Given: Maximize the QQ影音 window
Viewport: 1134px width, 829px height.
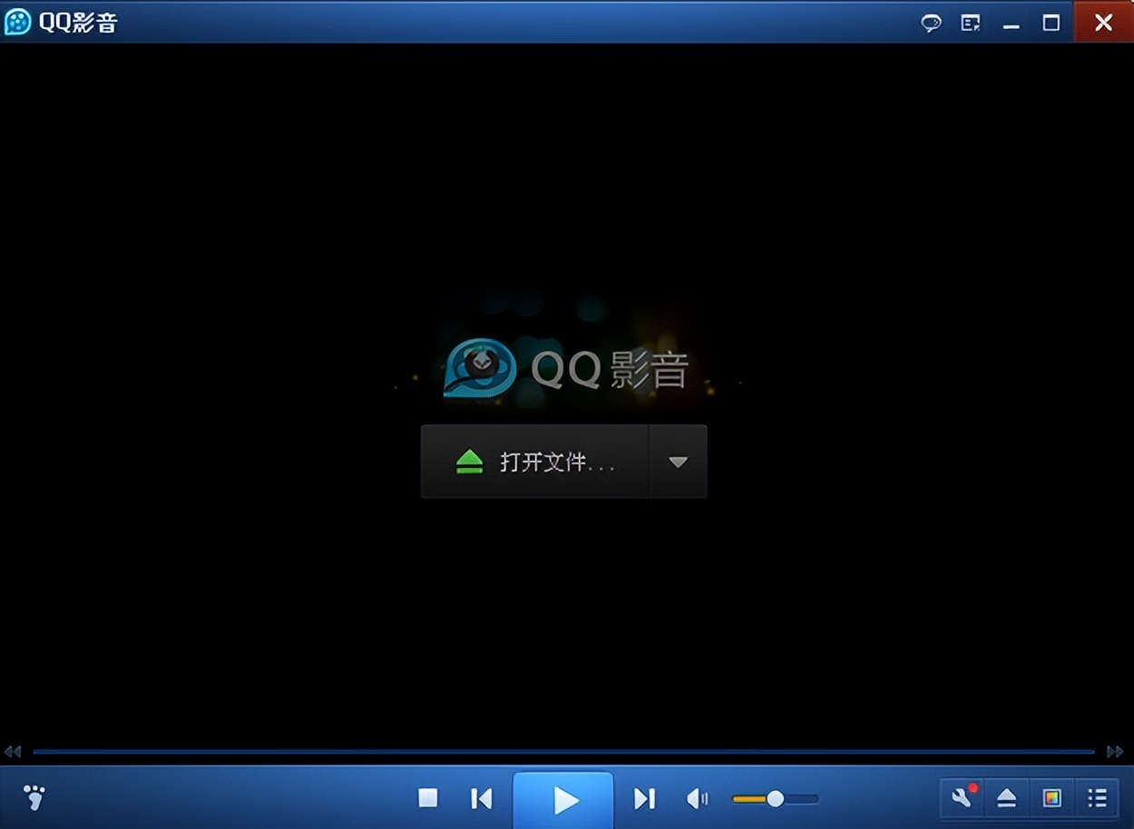Looking at the screenshot, I should tap(1051, 24).
